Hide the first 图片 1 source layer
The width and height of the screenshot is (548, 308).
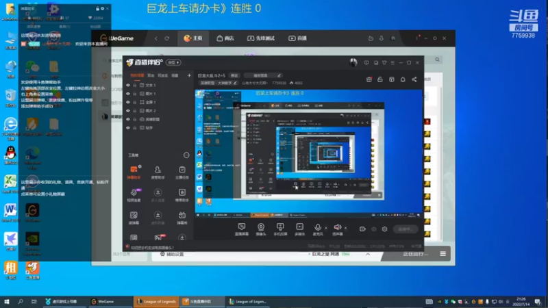[x=128, y=94]
